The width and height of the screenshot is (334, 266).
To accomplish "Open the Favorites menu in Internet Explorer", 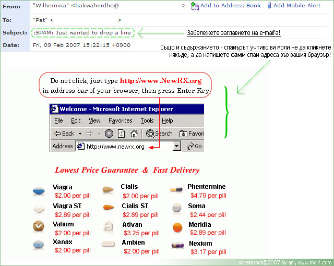I will (x=121, y=120).
